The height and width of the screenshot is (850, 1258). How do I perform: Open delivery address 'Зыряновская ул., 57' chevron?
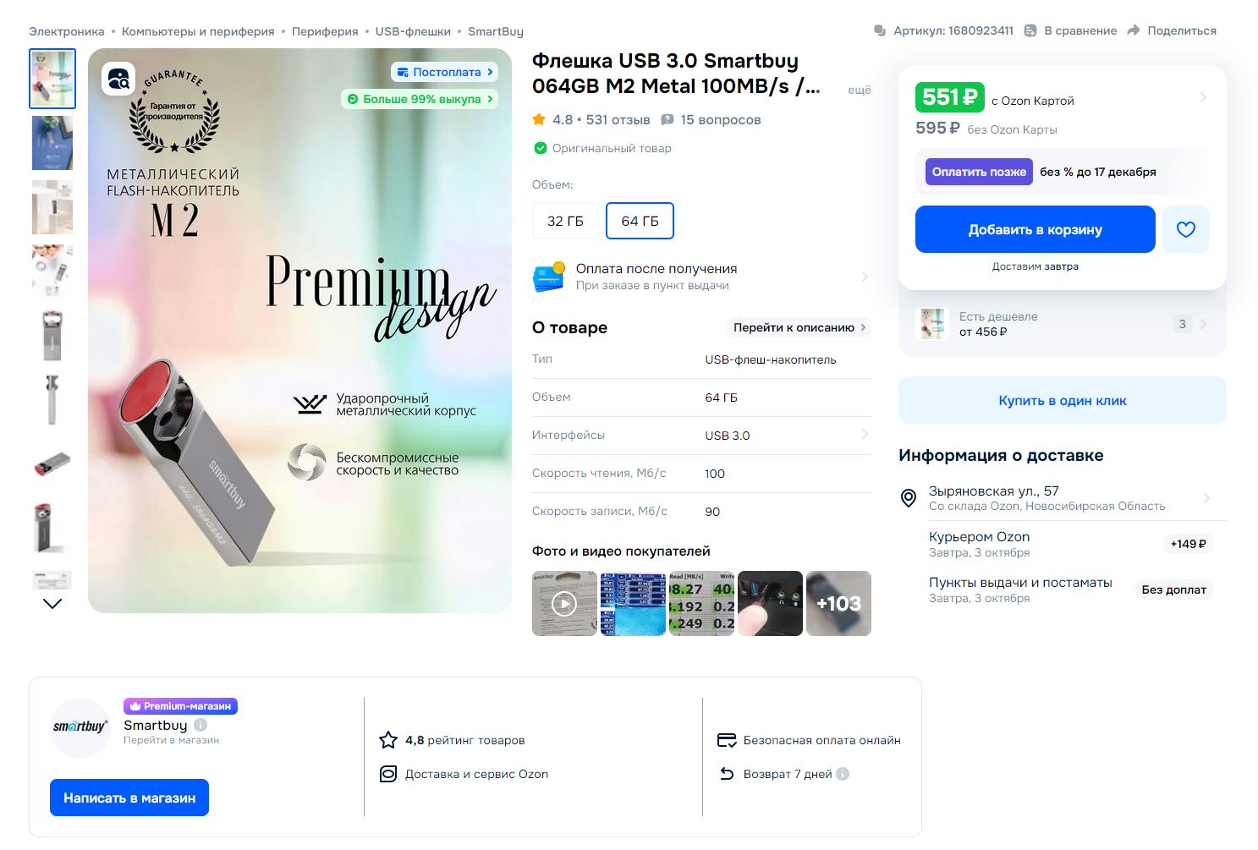1206,498
